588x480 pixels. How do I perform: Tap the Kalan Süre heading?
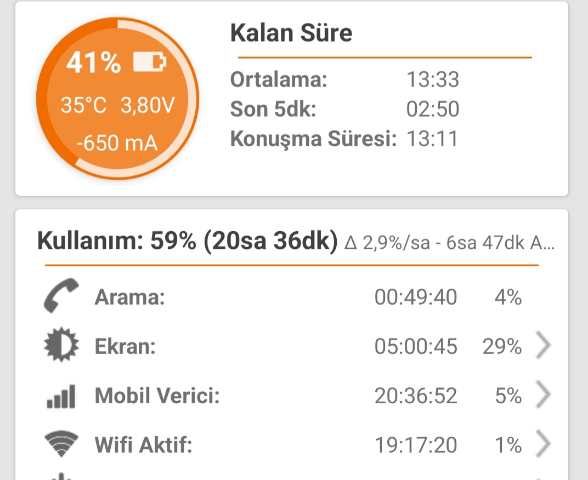291,32
